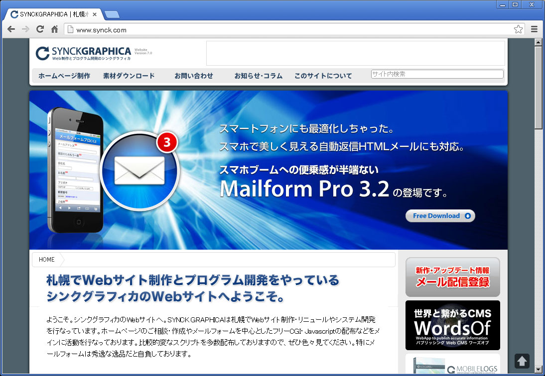Click the mail envelope notification icon

(x=139, y=171)
